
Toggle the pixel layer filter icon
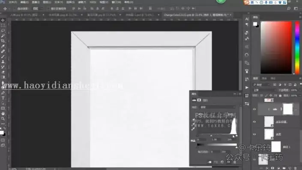275,85
